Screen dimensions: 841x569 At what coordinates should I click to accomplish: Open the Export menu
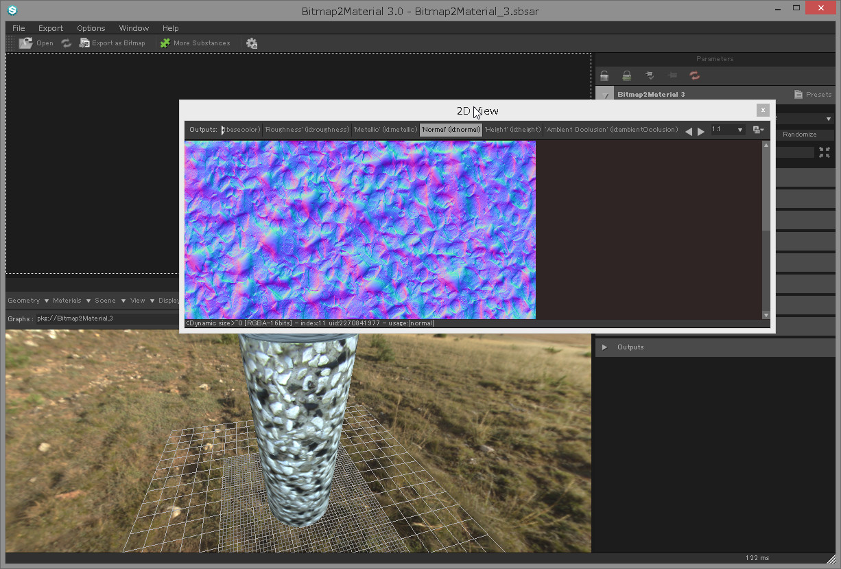(x=51, y=28)
